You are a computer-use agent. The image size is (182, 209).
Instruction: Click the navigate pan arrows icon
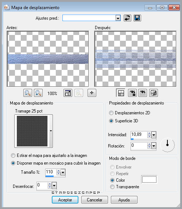coord(92,93)
